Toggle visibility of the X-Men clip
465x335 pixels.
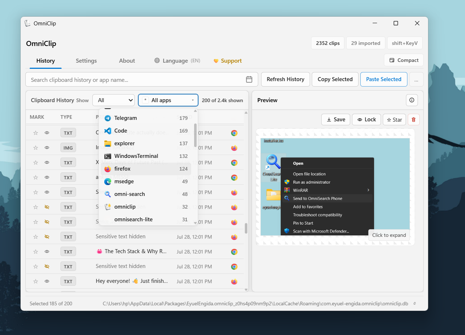tap(47, 163)
